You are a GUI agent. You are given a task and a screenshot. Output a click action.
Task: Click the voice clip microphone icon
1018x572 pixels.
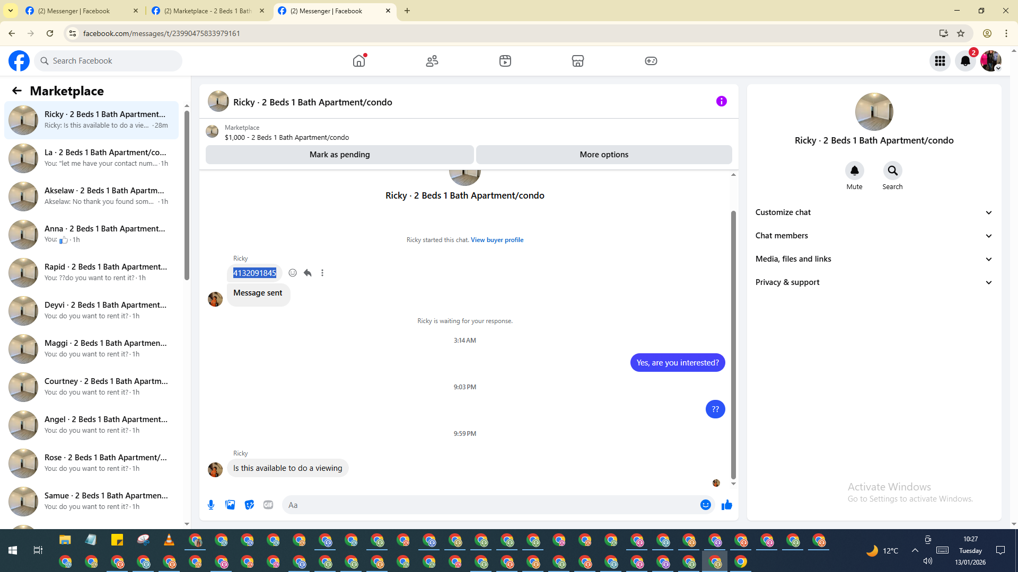coord(211,505)
